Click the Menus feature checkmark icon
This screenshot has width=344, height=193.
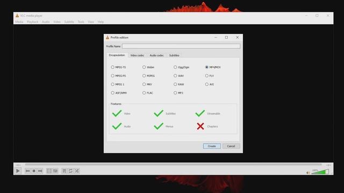(x=159, y=127)
